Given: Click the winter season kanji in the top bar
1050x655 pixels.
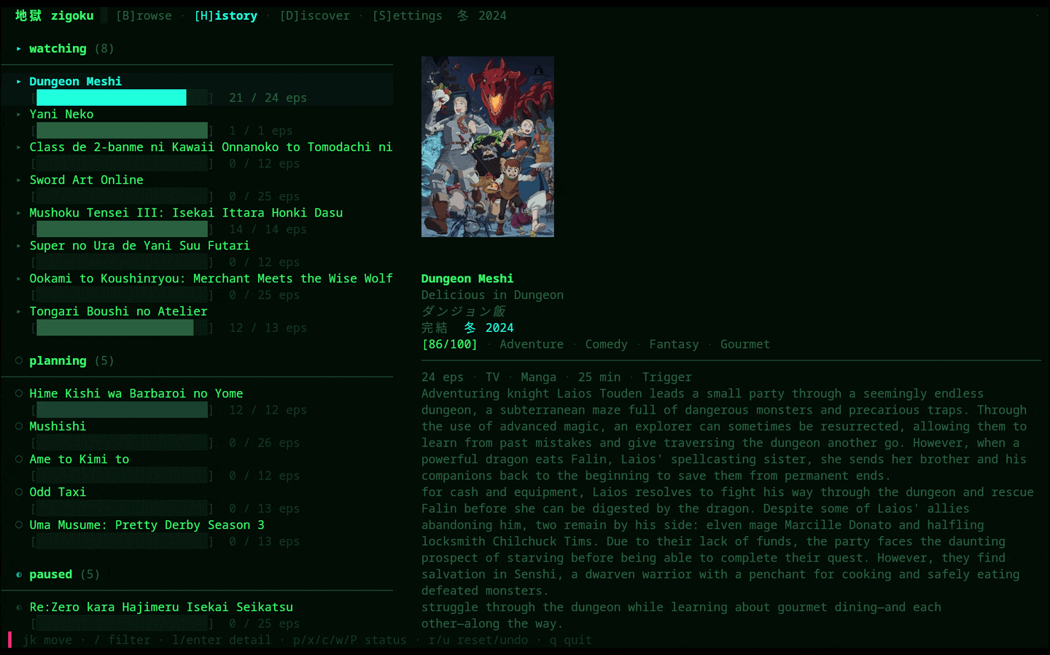Looking at the screenshot, I should click(x=463, y=15).
